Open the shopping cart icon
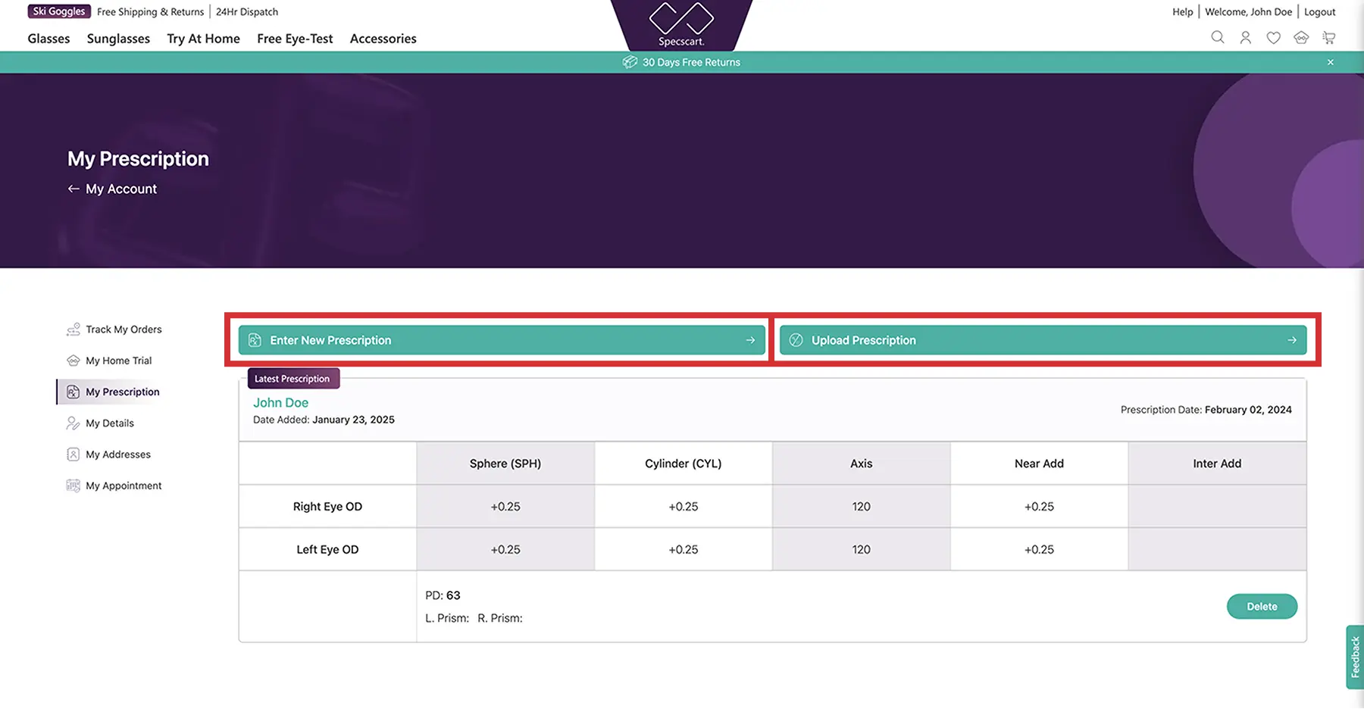Image resolution: width=1364 pixels, height=709 pixels. point(1328,37)
